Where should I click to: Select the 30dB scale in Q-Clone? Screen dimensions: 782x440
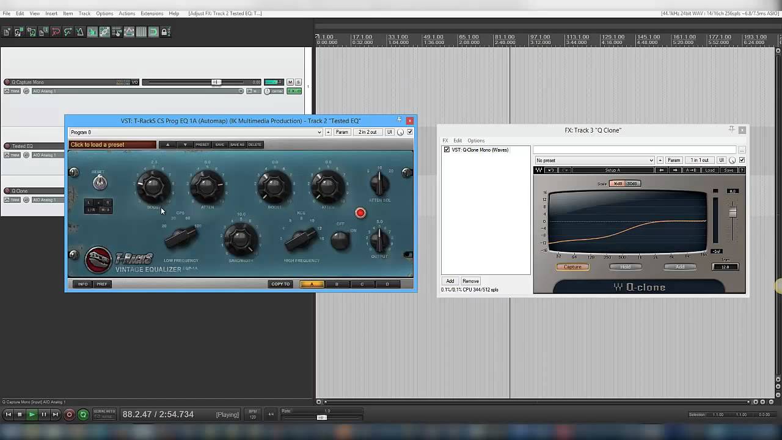point(632,183)
